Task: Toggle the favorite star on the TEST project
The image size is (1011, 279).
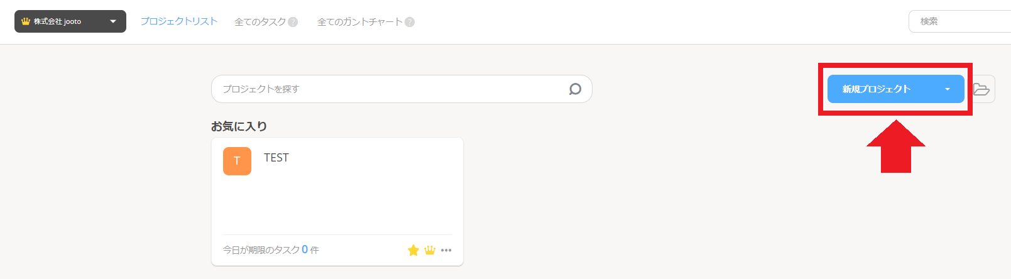Action: click(x=413, y=250)
